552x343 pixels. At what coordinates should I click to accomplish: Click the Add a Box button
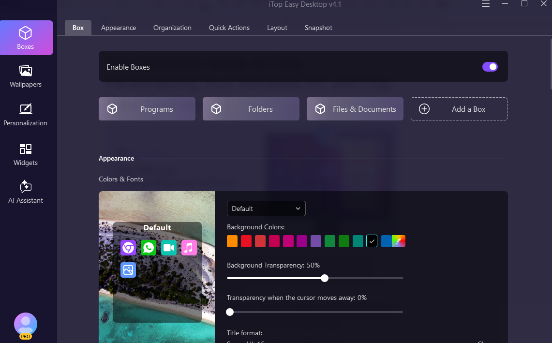[x=459, y=109]
